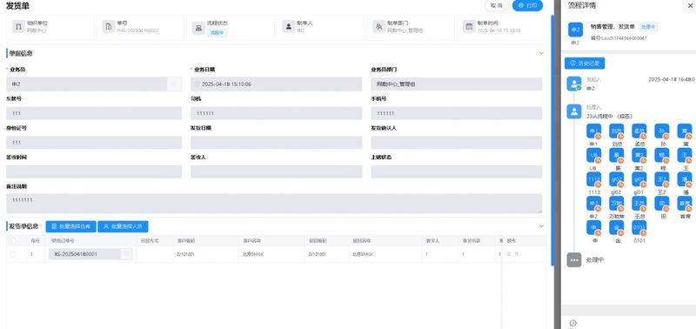Collapse the 发货单信息 section
This screenshot has width=696, height=329.
(541, 226)
